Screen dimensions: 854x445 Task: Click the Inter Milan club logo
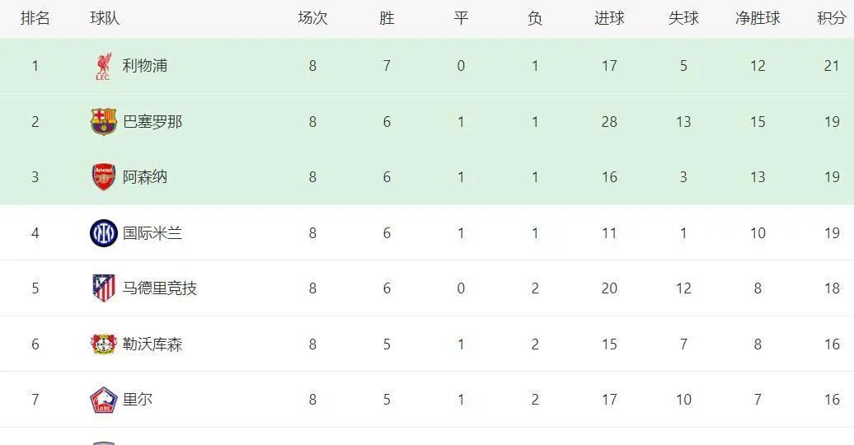(x=103, y=233)
